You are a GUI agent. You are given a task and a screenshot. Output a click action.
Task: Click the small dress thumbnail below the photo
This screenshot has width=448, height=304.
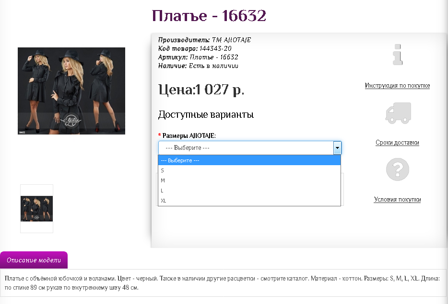[36, 209]
